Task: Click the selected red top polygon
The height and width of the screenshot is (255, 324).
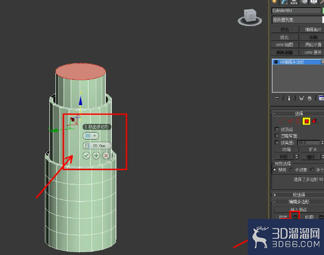Action: 80,72
